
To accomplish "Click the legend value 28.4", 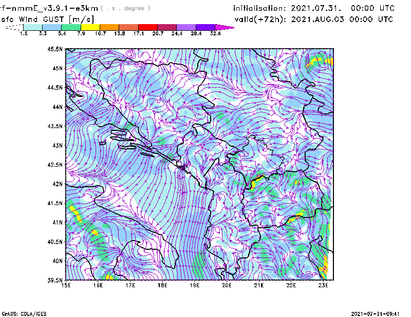I will pyautogui.click(x=196, y=33).
